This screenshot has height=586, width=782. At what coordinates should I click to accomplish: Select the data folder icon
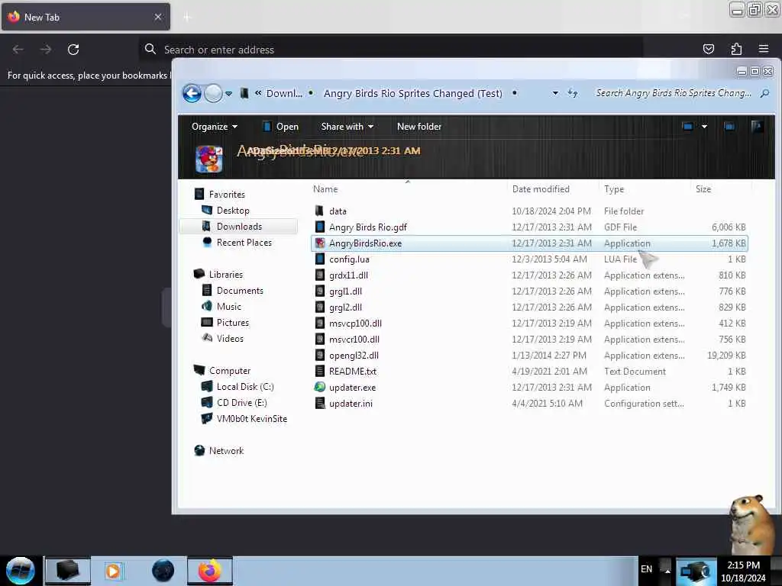coord(320,211)
